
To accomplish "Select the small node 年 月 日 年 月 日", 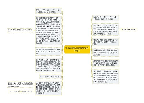I will click(x=14, y=92).
